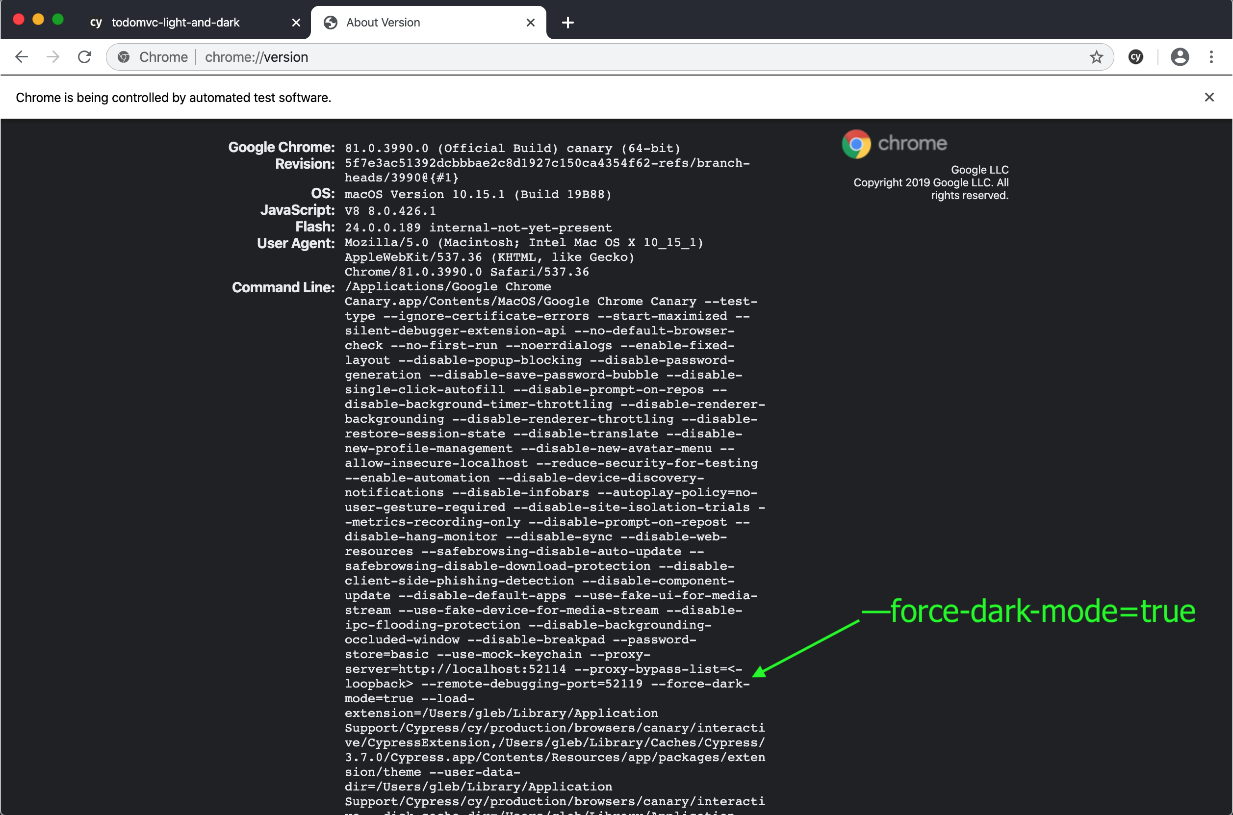
Task: Click the yellow macOS minimize button
Action: pos(38,19)
